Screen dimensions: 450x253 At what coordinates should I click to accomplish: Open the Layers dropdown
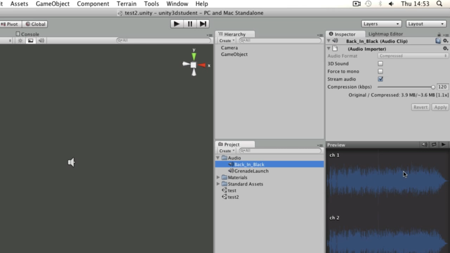point(381,24)
